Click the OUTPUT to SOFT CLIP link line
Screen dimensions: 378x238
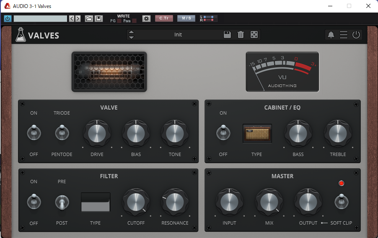click(x=324, y=223)
